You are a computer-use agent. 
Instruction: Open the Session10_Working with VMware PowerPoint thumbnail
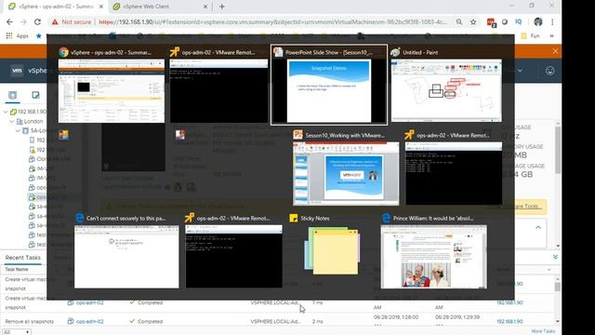346,174
